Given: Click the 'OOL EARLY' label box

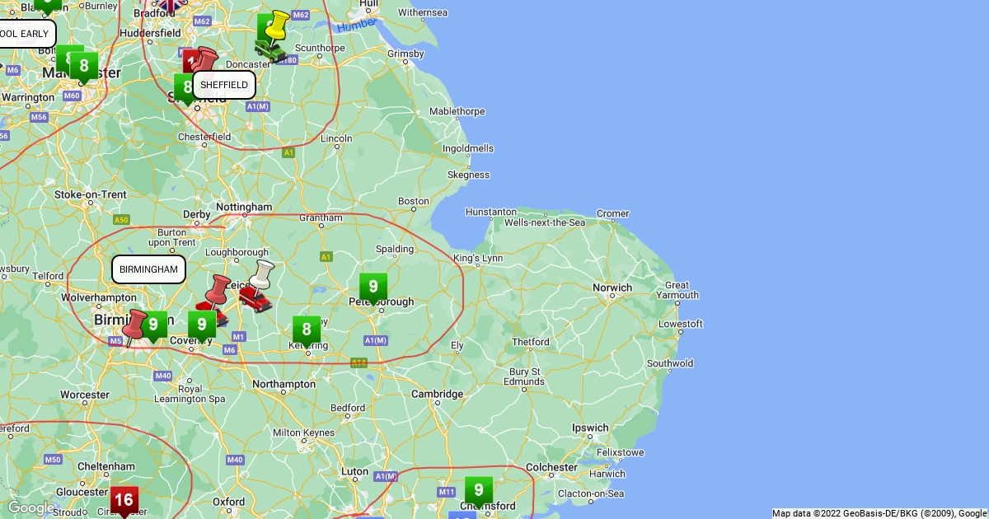Looking at the screenshot, I should point(26,34).
